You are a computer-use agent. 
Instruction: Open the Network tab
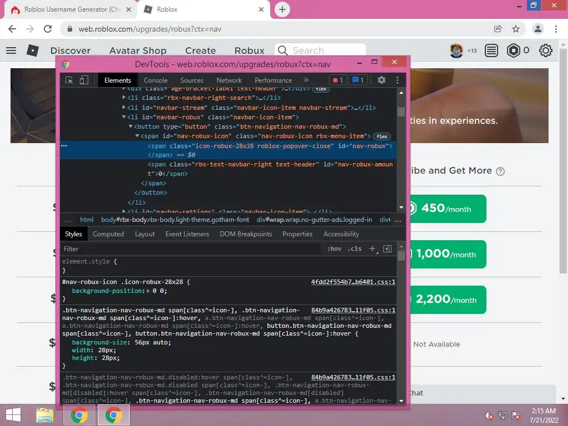click(229, 80)
